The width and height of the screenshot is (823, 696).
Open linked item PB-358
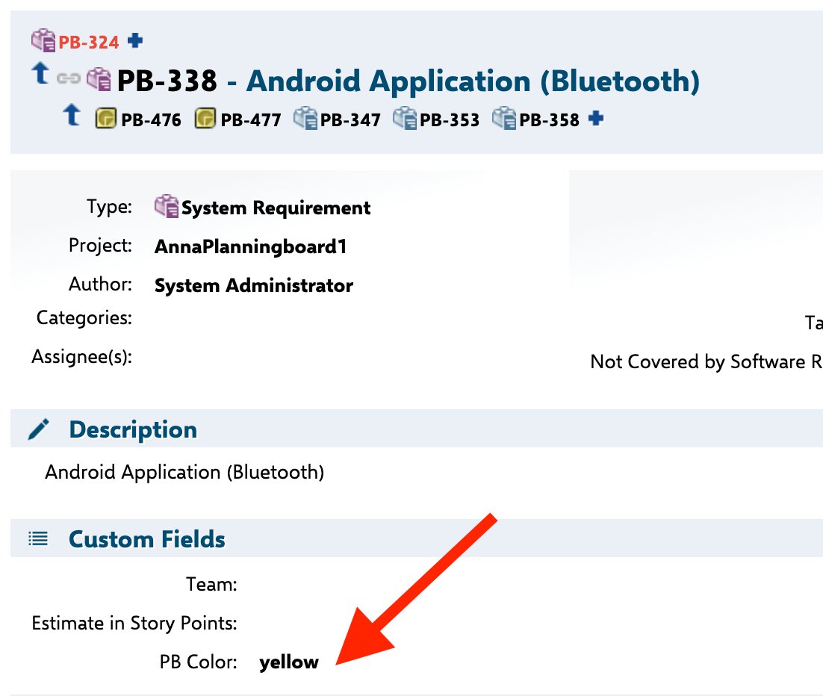coord(549,119)
